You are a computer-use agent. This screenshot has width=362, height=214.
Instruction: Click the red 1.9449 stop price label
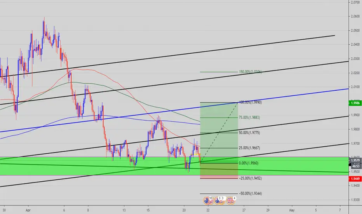(x=355, y=179)
